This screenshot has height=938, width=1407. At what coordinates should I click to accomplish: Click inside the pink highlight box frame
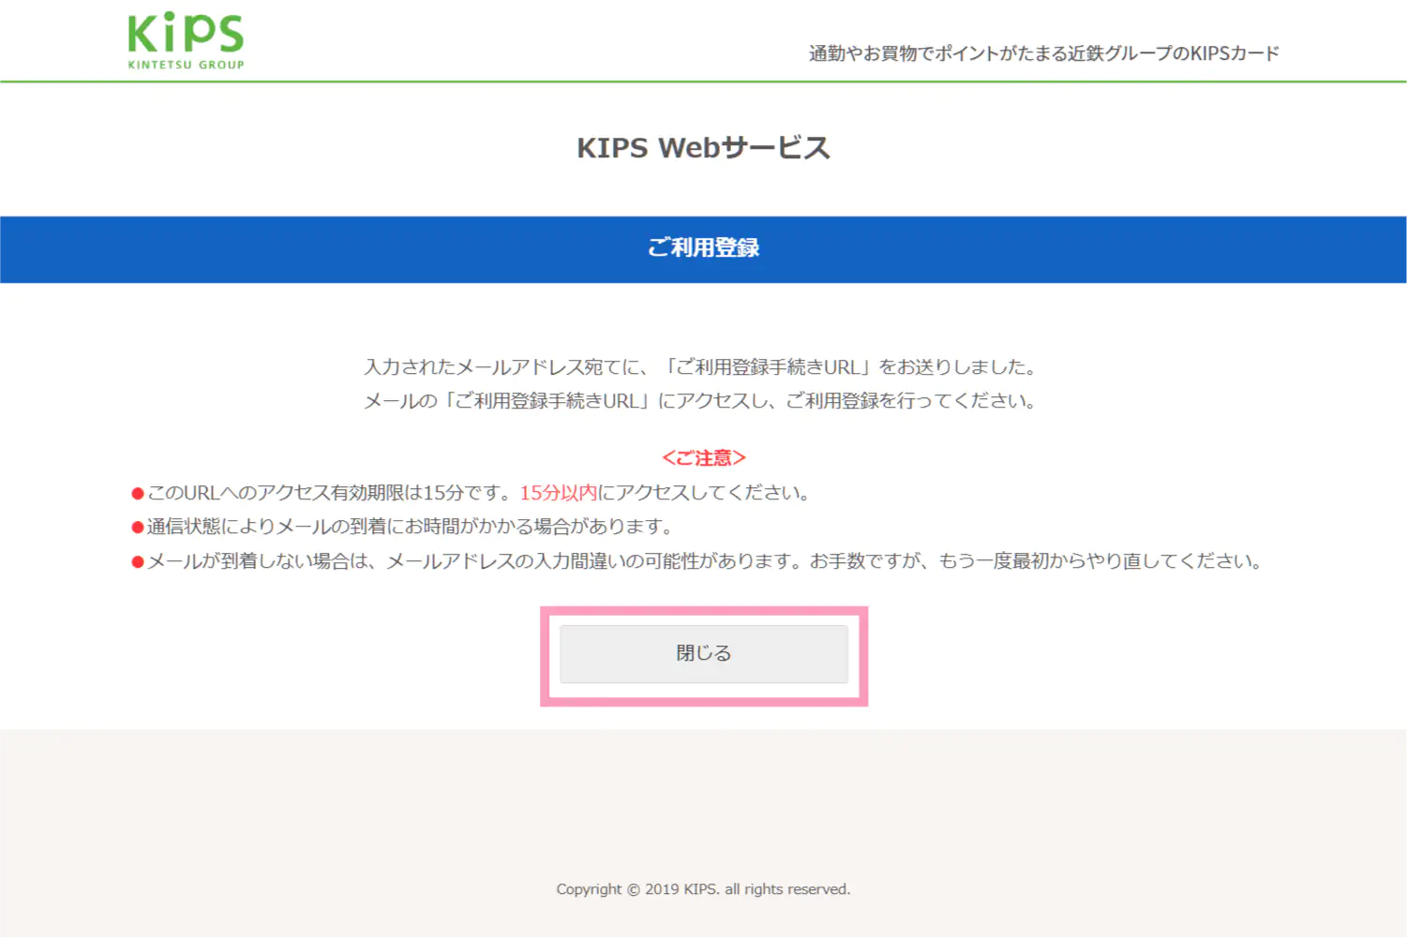pyautogui.click(x=704, y=654)
